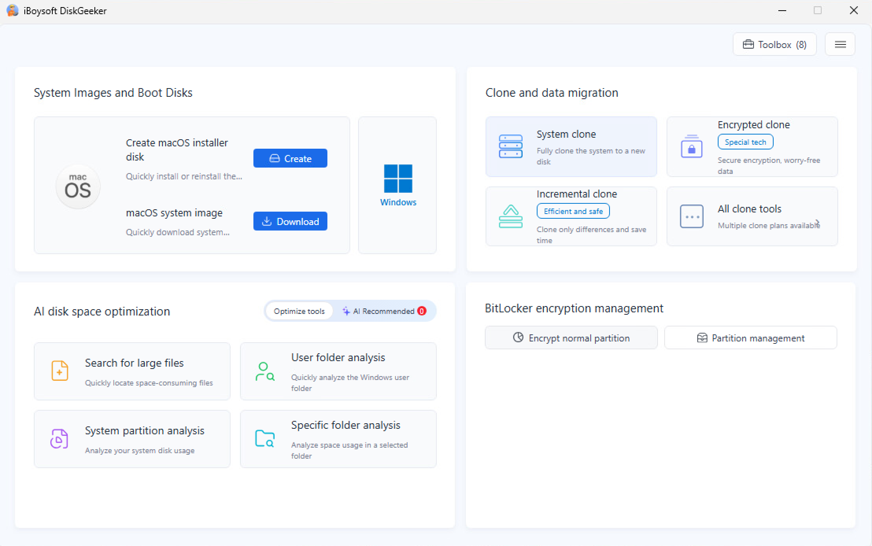The image size is (872, 546).
Task: Click the red AI Recommended count badge
Action: [x=422, y=311]
